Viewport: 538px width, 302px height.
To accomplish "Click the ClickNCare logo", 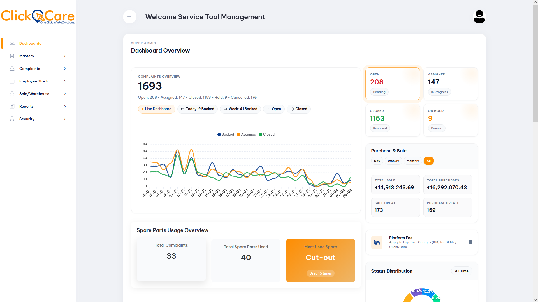I will pyautogui.click(x=38, y=16).
